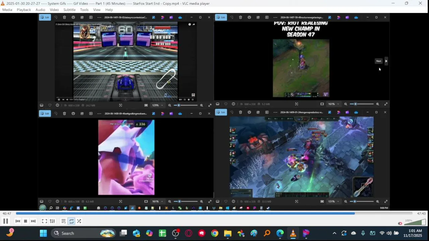Favorite the 33.5 MB image with heart

226,202
